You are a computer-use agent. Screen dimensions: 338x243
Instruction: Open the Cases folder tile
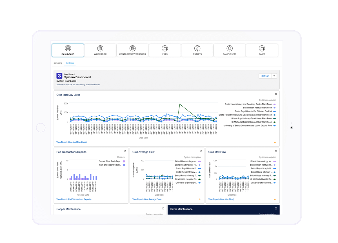(262, 50)
